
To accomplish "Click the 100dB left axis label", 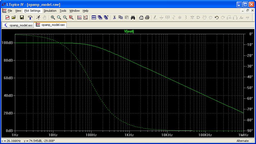I will (7, 43).
